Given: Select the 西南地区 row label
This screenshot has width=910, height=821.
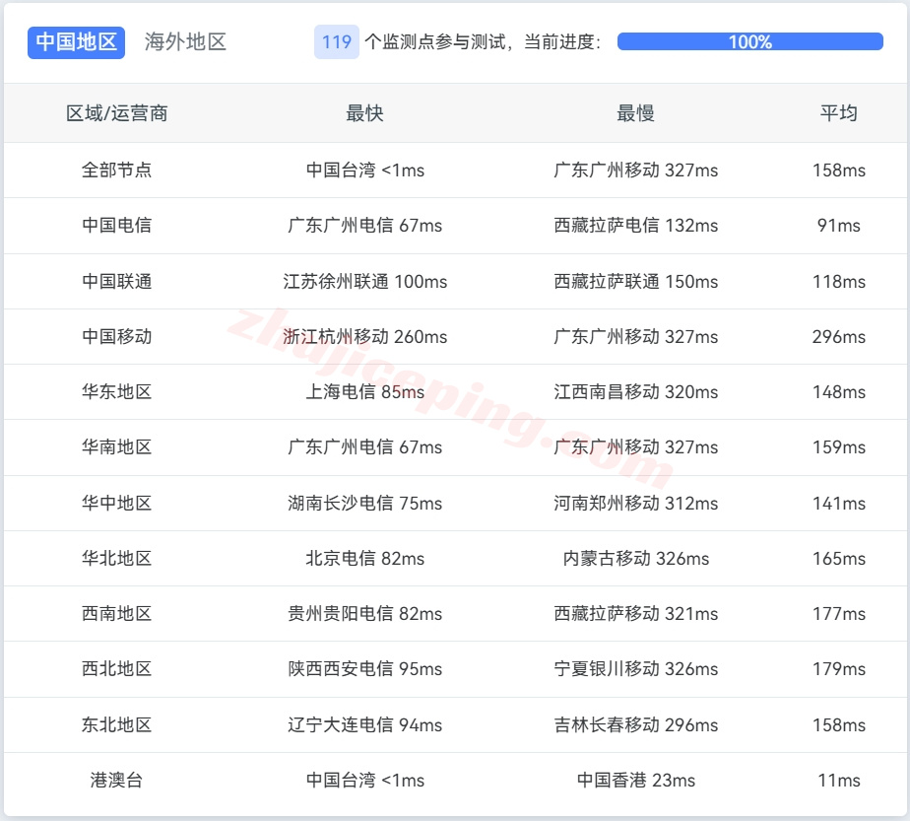Looking at the screenshot, I should [116, 614].
